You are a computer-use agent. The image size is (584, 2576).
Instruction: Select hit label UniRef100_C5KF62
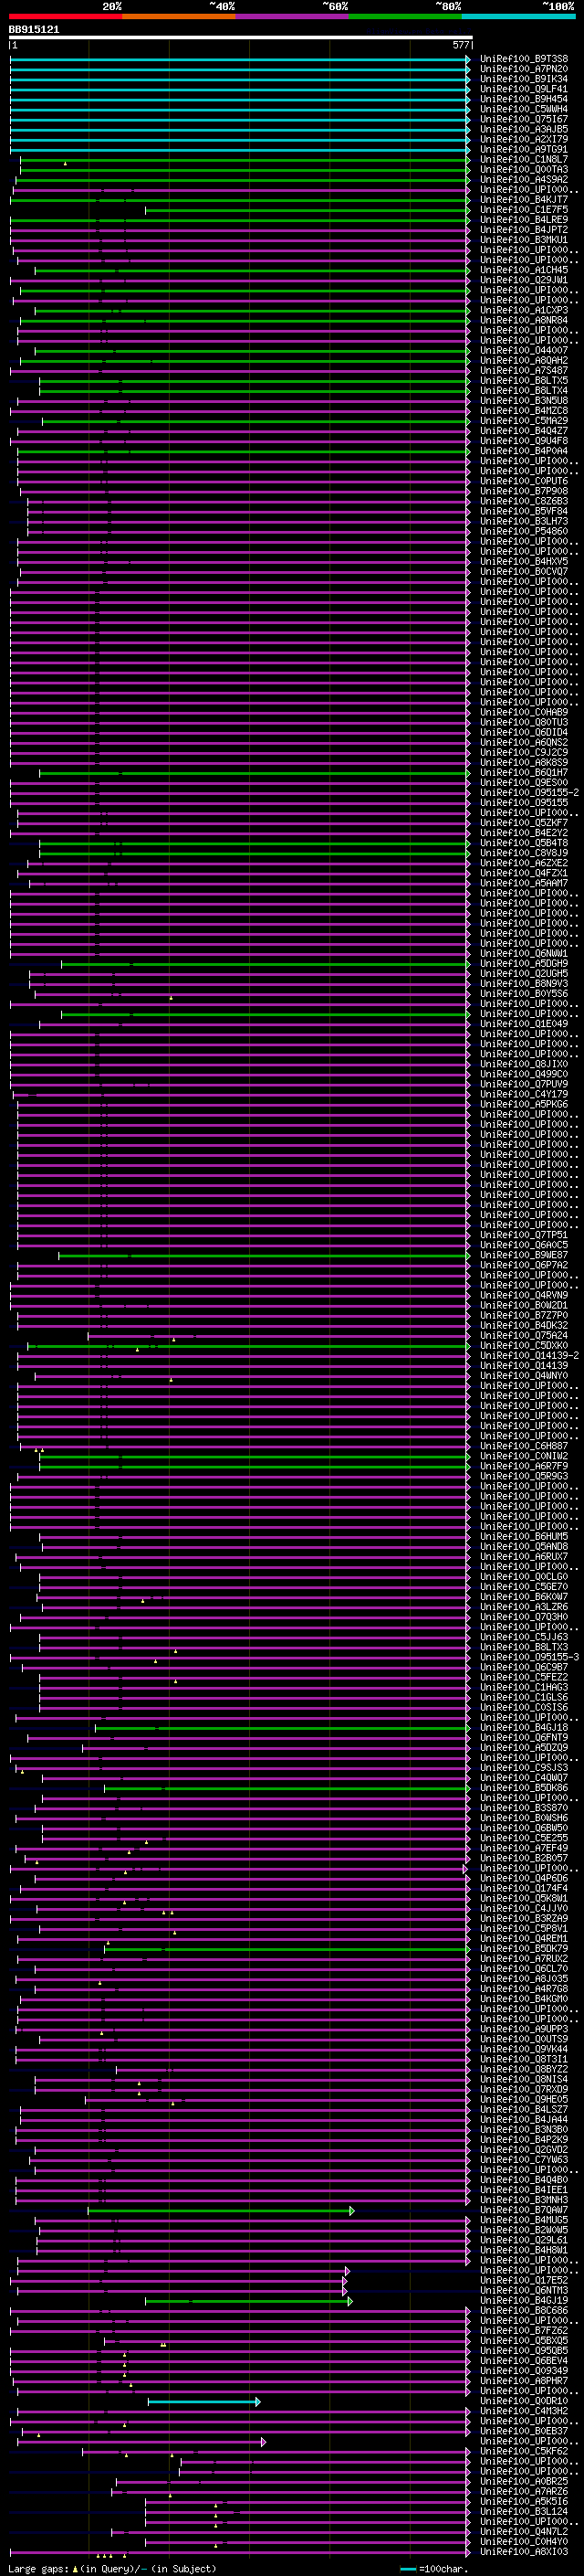pyautogui.click(x=524, y=2451)
